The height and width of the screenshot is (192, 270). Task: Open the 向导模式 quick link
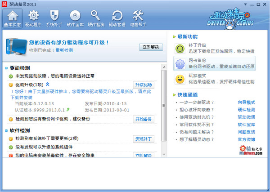tap(246, 102)
